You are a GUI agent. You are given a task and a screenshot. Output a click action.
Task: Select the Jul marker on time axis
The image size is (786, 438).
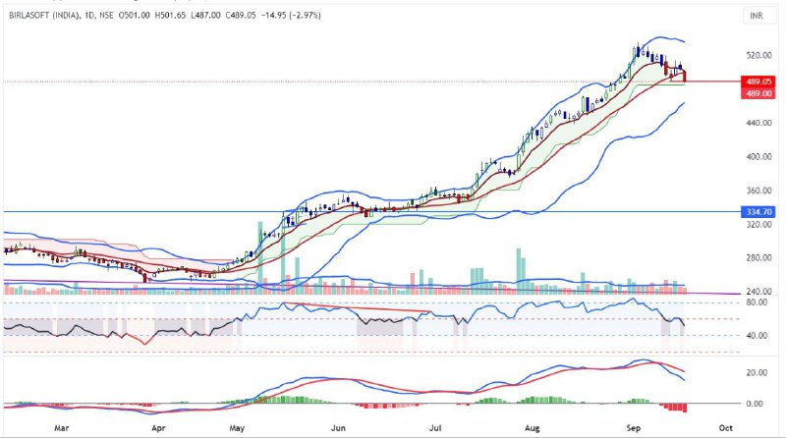tap(435, 428)
